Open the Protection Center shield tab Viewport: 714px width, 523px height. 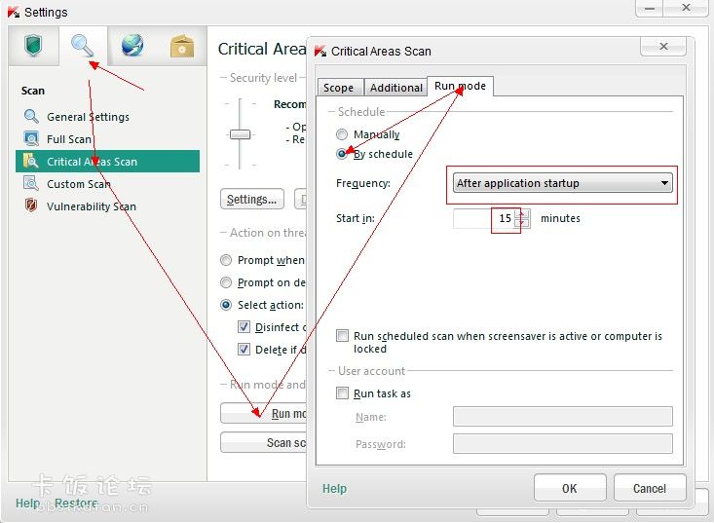click(x=33, y=46)
